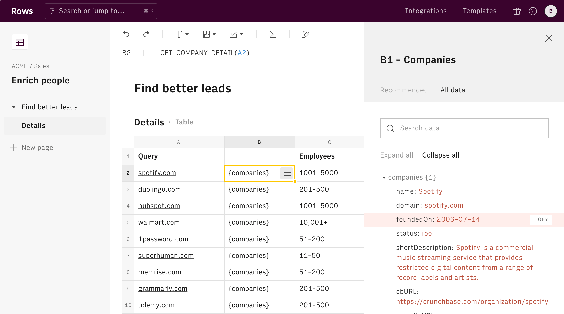Click the clear formatting eraser icon
564x314 pixels.
306,34
